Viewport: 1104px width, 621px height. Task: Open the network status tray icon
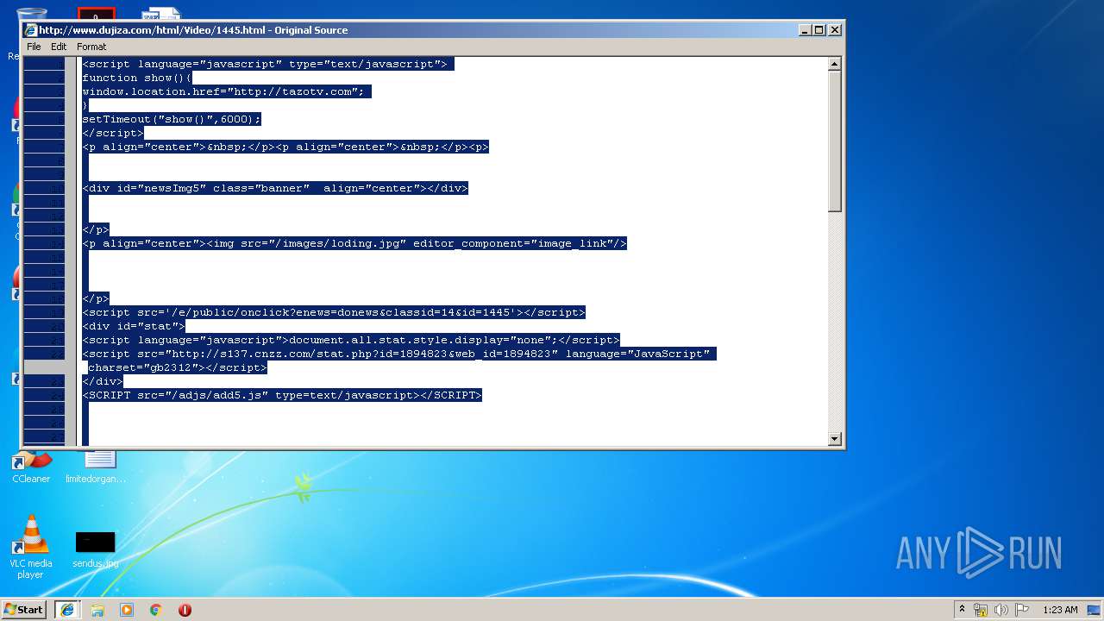pyautogui.click(x=981, y=609)
